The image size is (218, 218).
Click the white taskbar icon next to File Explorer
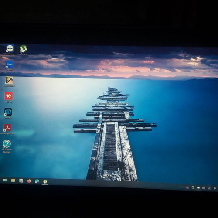click(x=21, y=181)
